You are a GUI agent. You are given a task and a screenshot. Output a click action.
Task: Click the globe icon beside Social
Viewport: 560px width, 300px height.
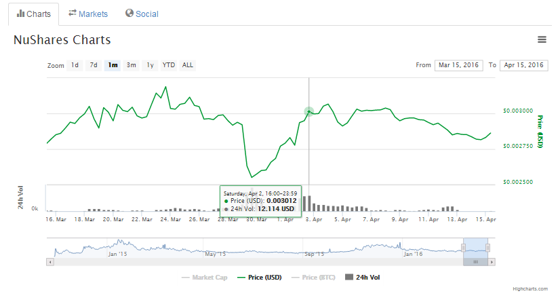[129, 13]
